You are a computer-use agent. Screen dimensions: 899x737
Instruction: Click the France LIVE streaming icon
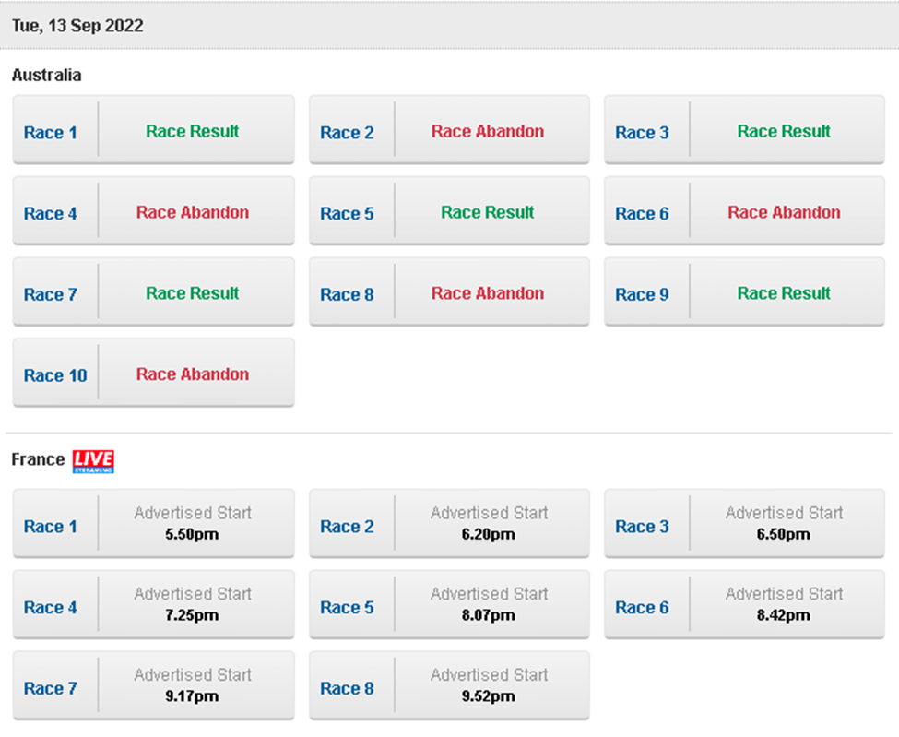(93, 462)
